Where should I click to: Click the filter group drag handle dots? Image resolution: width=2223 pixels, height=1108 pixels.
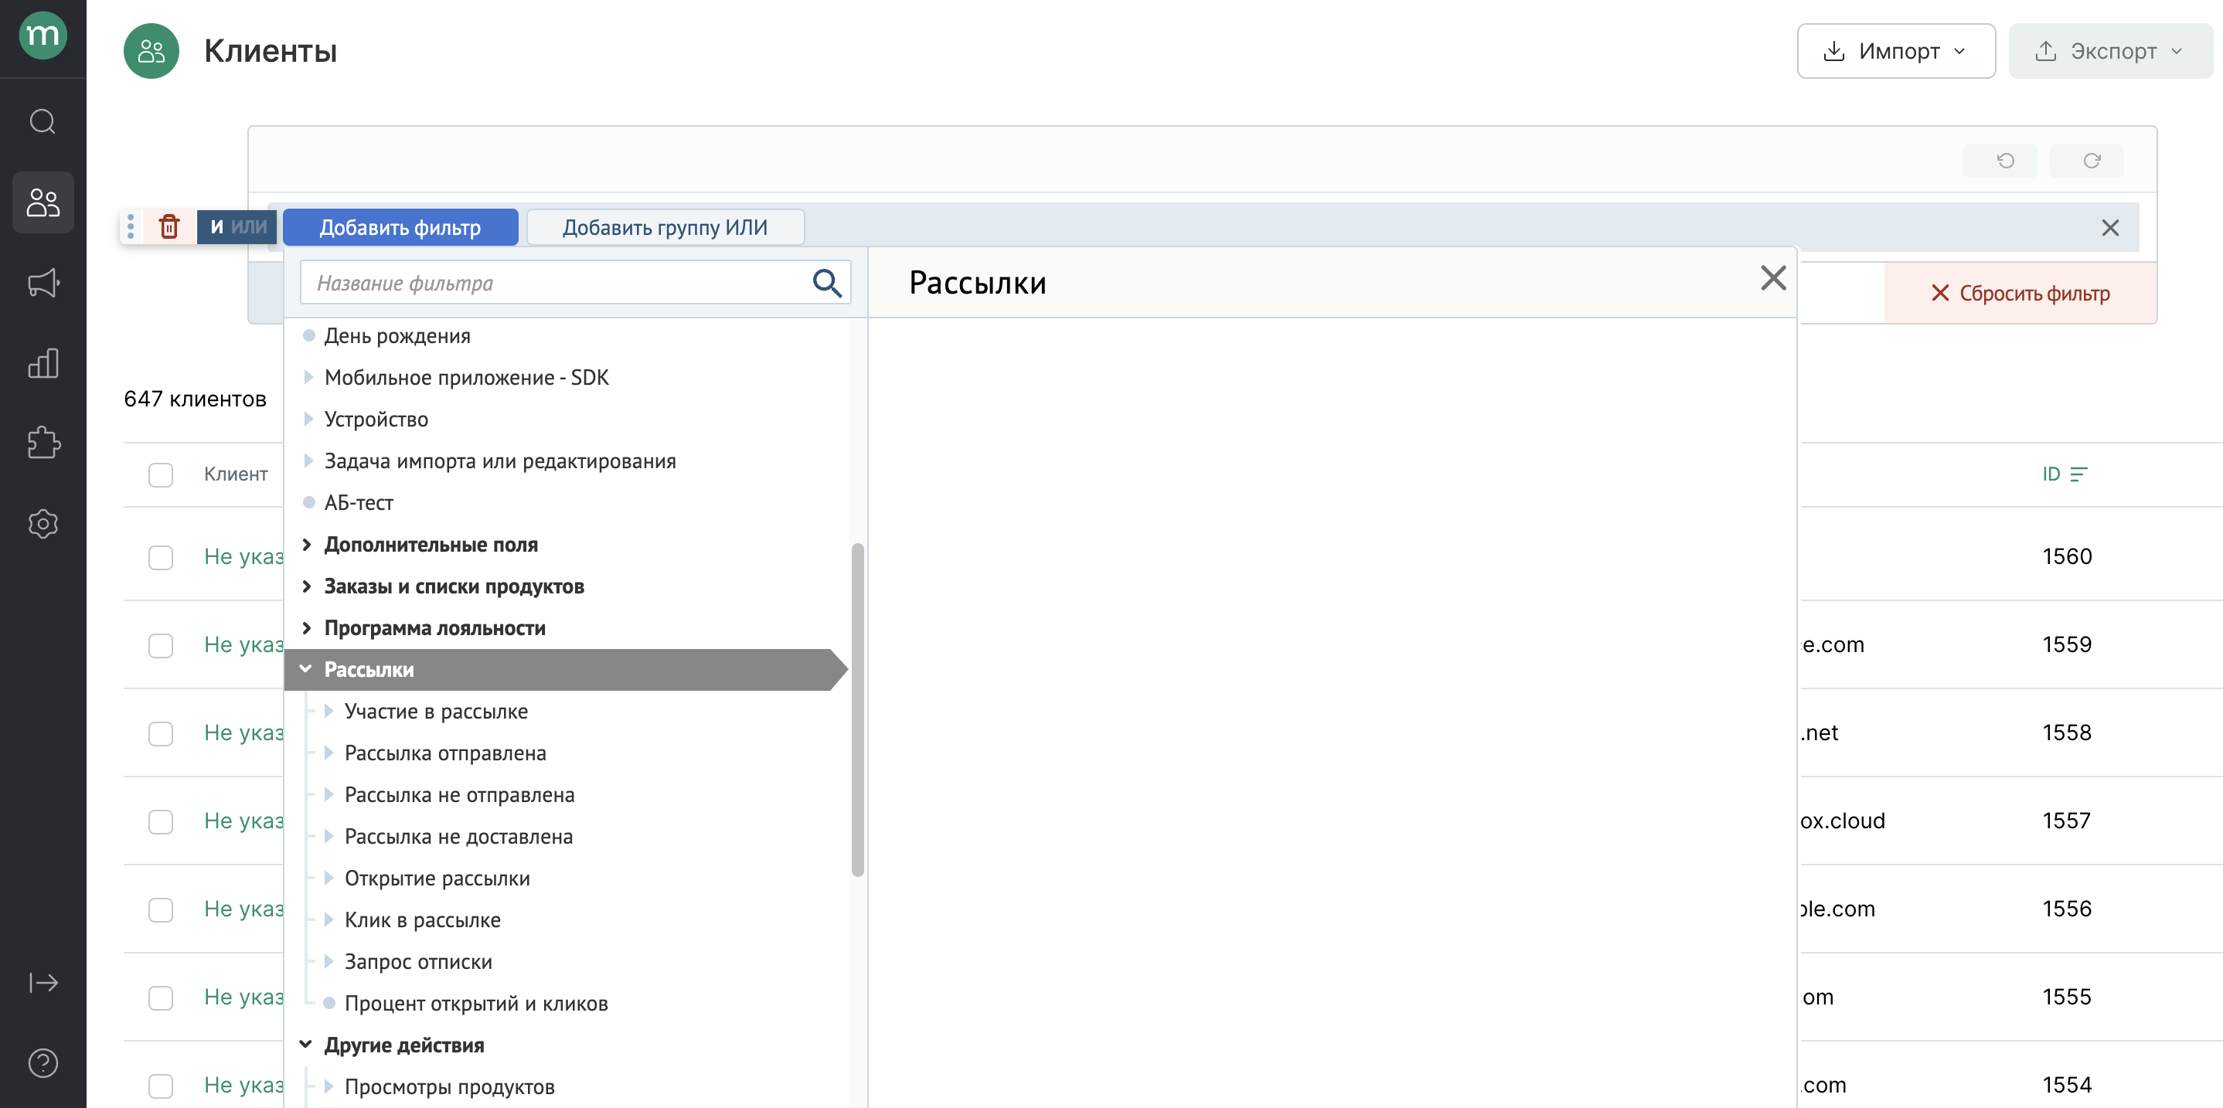pyautogui.click(x=131, y=227)
